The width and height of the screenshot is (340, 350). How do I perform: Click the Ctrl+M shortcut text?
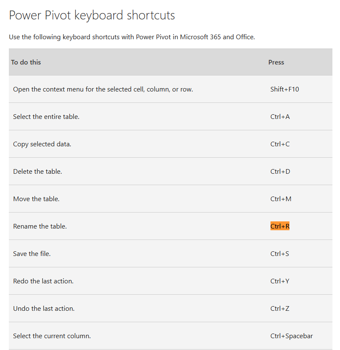click(281, 199)
